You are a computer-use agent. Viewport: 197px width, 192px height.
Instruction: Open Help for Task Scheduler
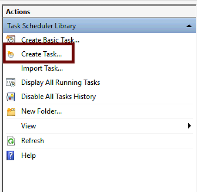[28, 155]
